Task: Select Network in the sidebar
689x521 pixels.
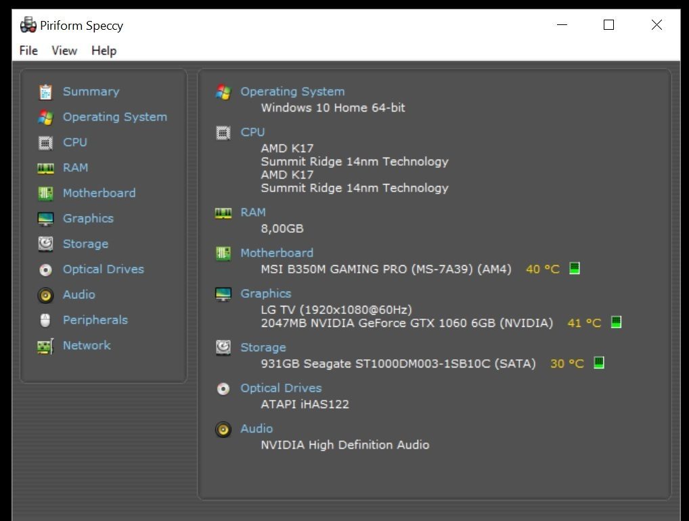Action: tap(87, 346)
